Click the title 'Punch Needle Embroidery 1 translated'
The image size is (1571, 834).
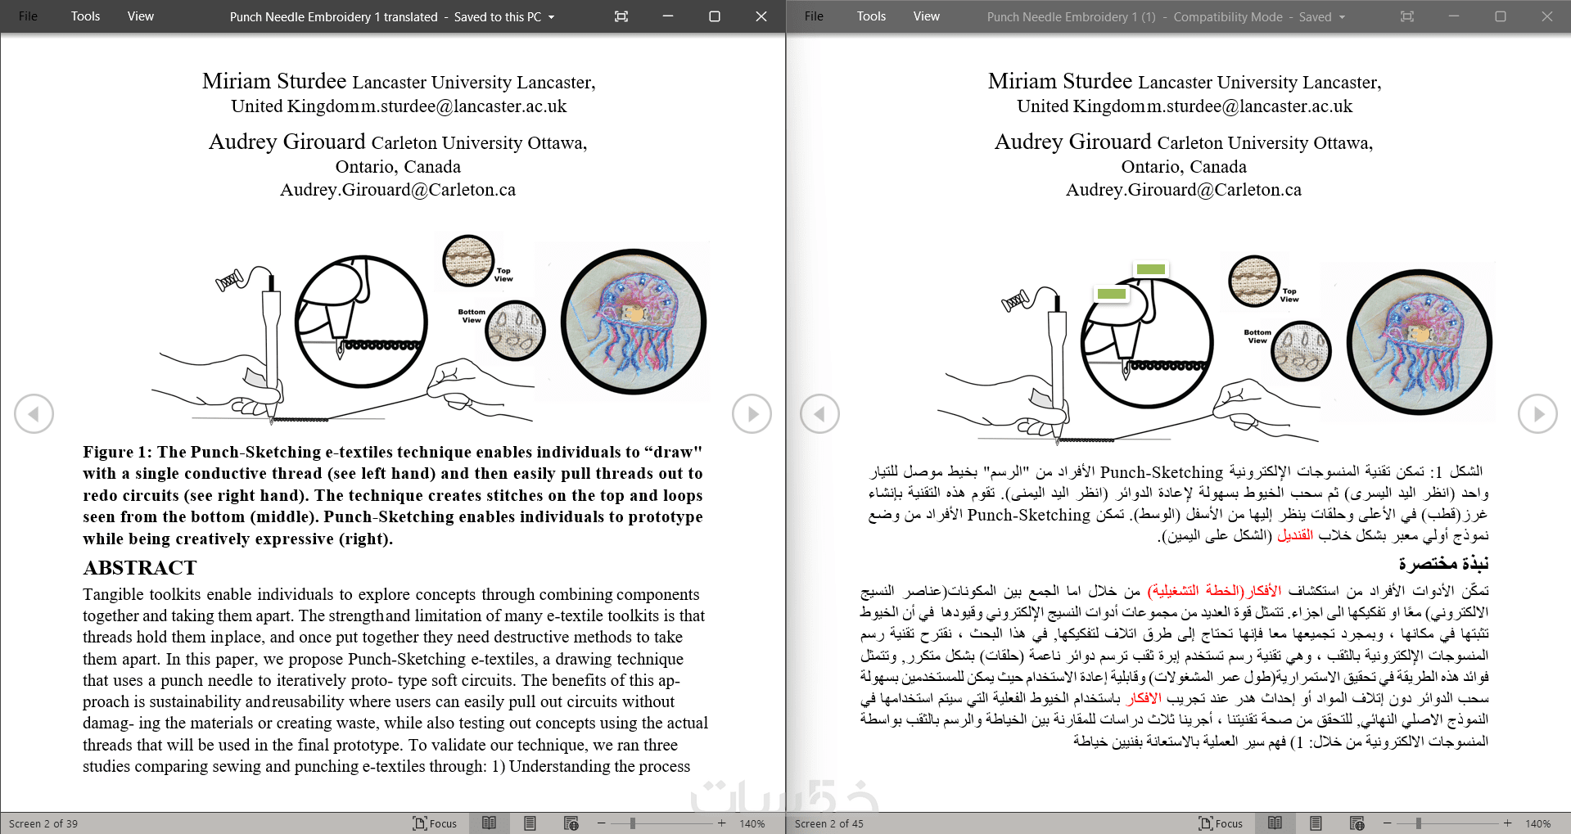(334, 17)
